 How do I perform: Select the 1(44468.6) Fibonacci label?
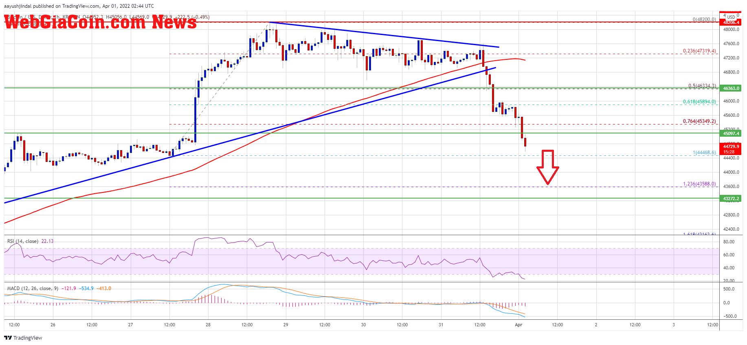(704, 153)
